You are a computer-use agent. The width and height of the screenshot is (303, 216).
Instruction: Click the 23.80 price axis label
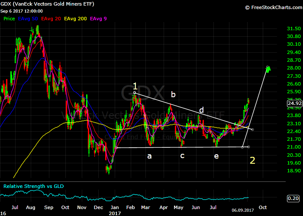tap(294, 115)
